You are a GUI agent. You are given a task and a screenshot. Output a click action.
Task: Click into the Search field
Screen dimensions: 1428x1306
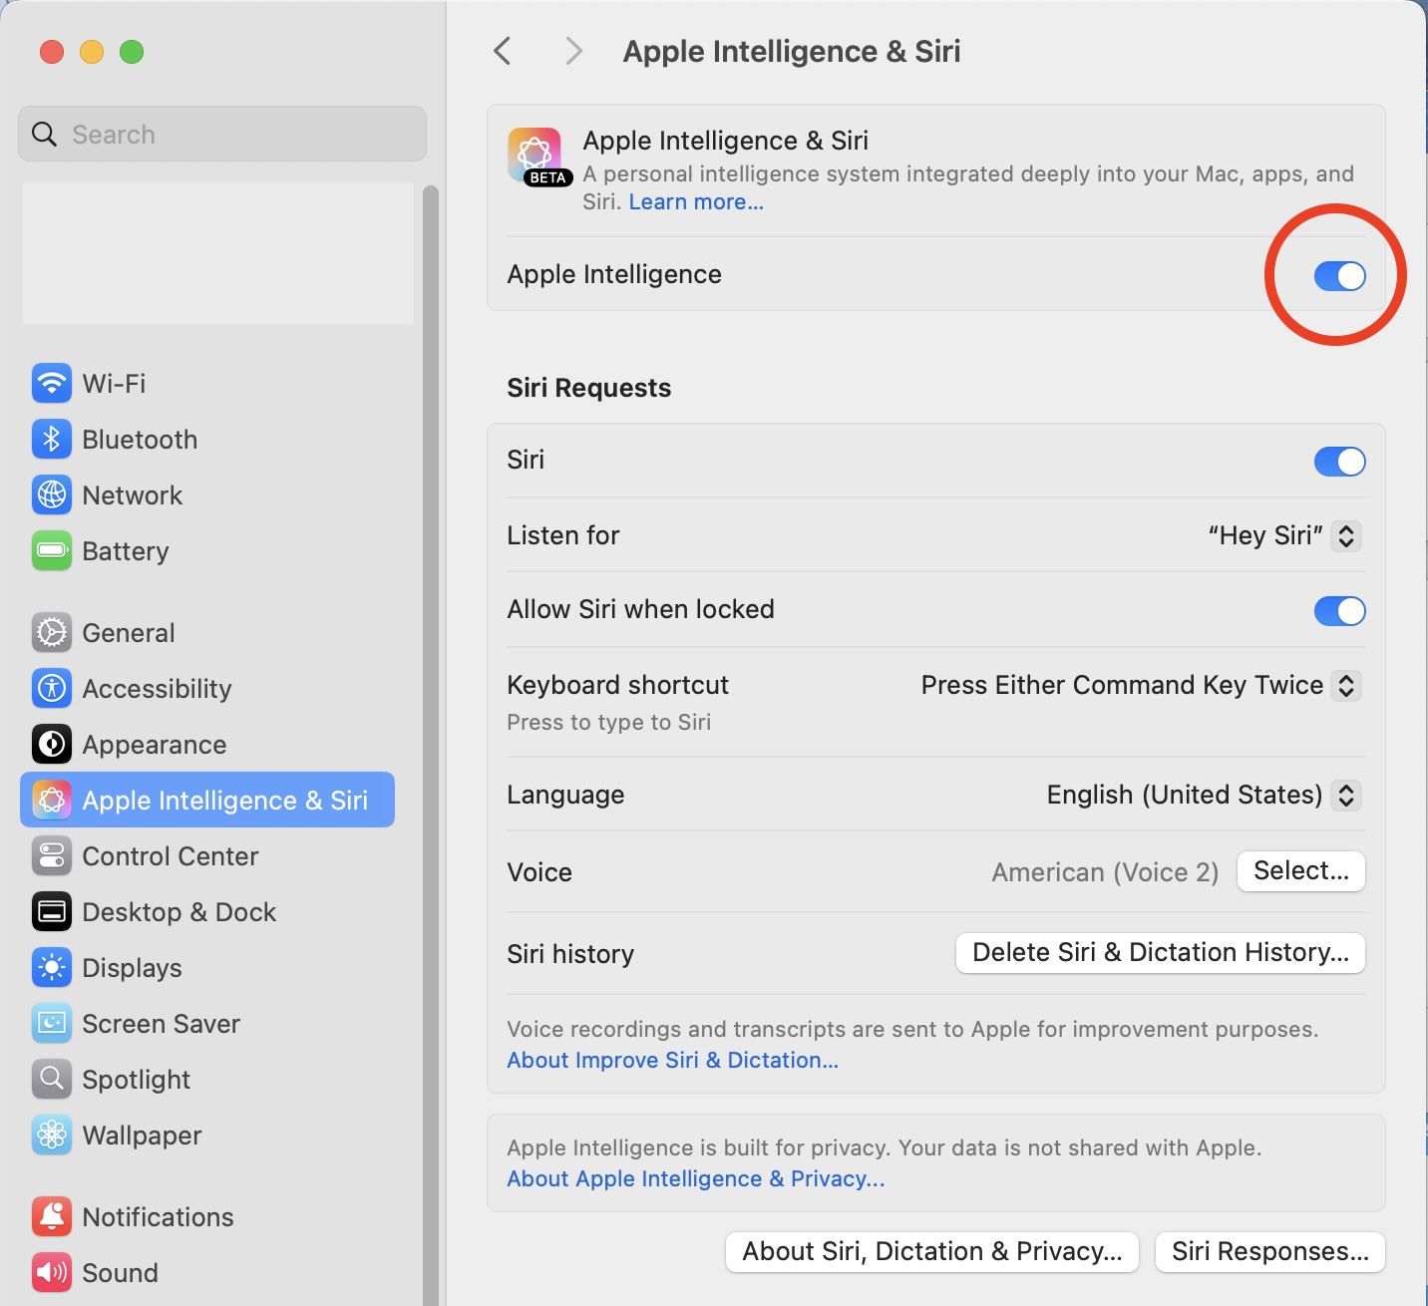click(222, 134)
